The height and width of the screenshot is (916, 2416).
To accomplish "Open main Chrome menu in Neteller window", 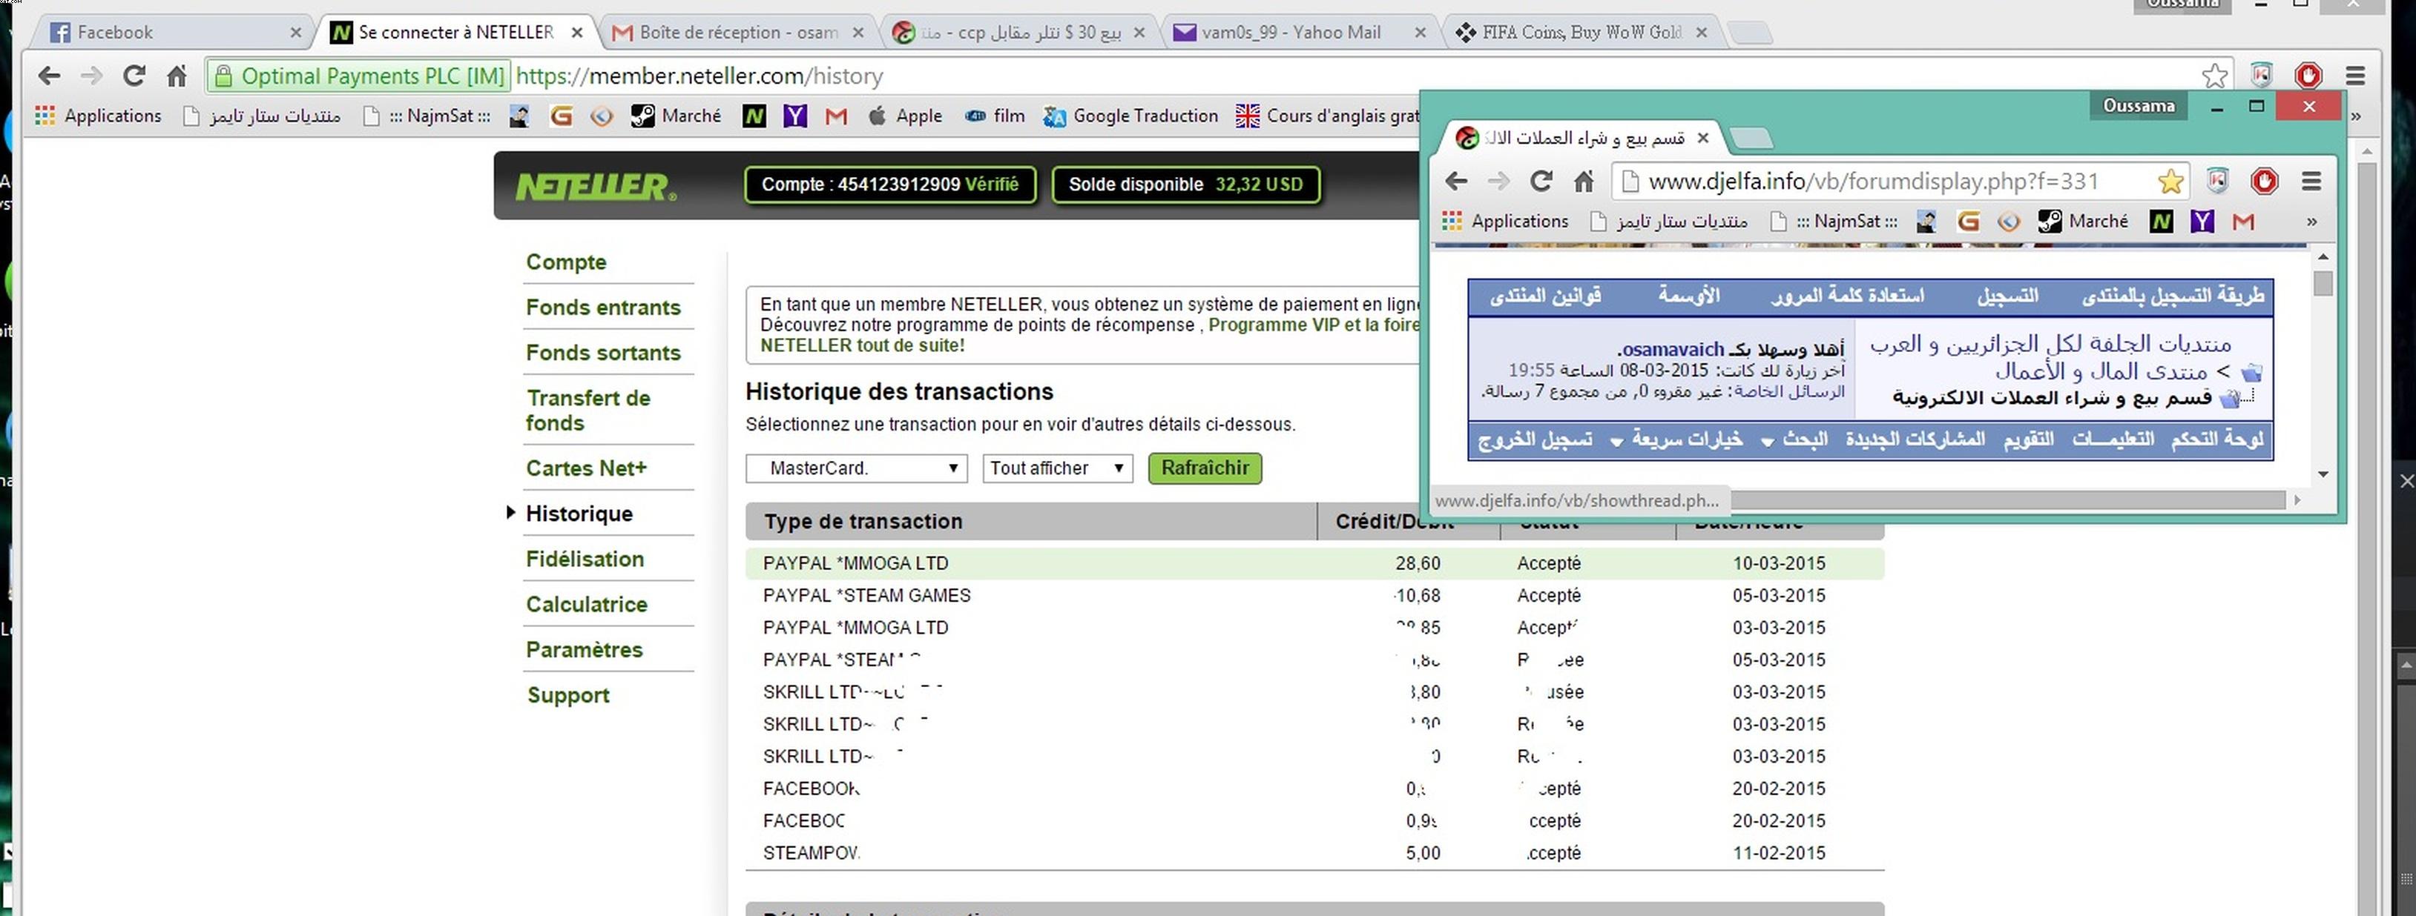I will coord(2355,76).
